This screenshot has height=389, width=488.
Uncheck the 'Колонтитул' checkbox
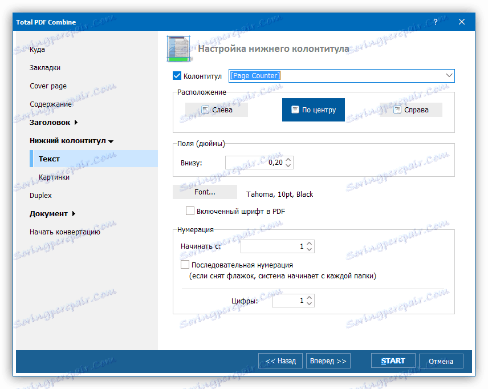[x=176, y=76]
